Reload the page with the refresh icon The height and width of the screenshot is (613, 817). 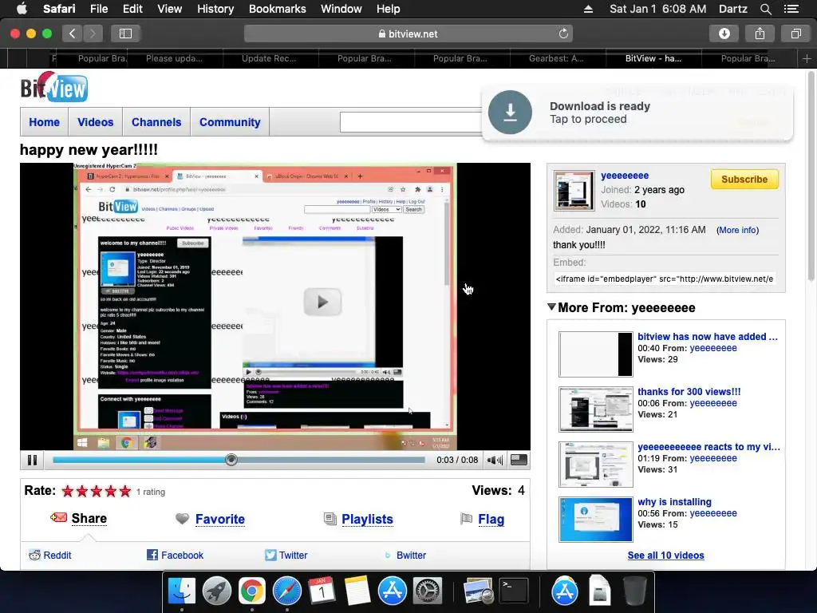coord(563,34)
